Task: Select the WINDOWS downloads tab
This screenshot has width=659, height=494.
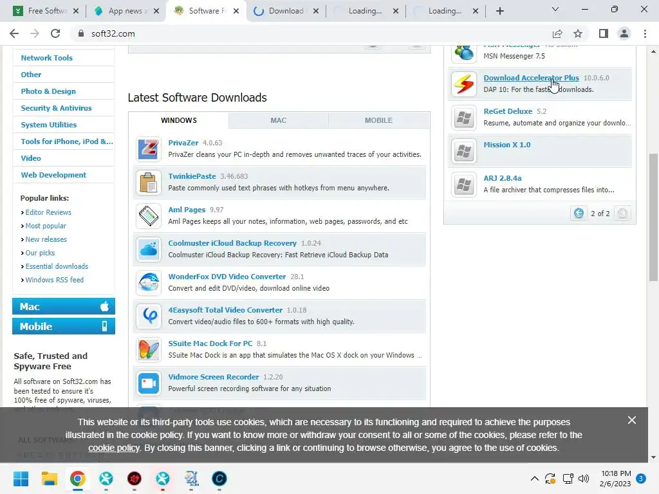Action: click(179, 120)
